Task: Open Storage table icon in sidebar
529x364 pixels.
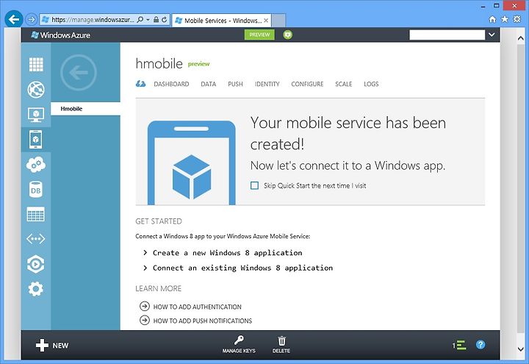Action: pyautogui.click(x=36, y=214)
